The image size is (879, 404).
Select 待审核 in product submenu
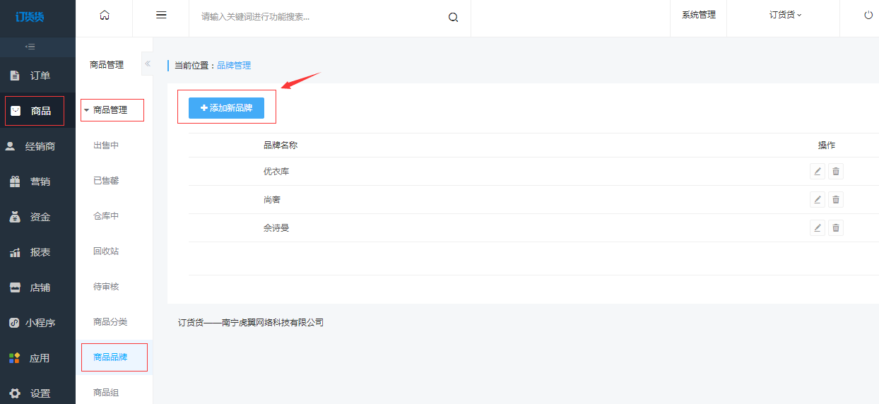[106, 287]
